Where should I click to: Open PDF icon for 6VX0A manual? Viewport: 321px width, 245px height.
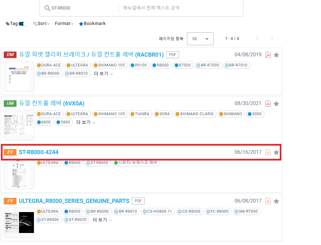click(268, 104)
